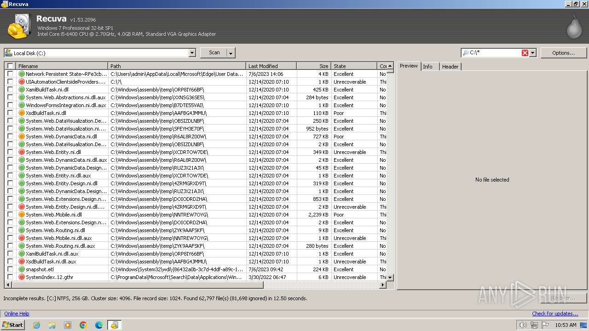This screenshot has height=331, width=589.
Task: Switch to the Header tab
Action: click(x=450, y=67)
